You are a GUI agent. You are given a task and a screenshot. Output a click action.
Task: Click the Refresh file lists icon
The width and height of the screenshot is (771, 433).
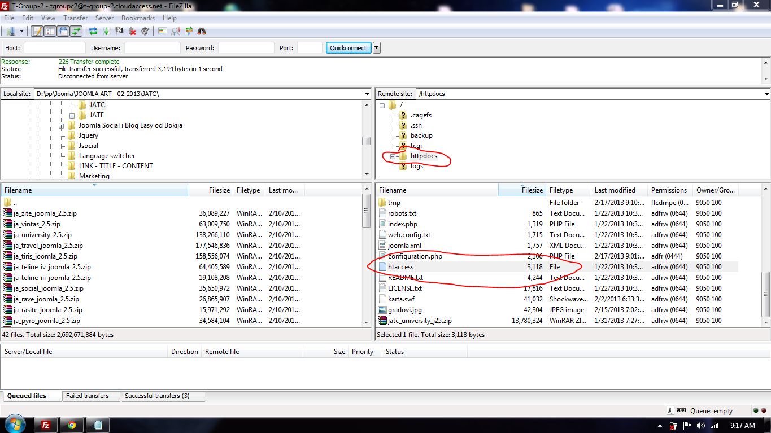click(93, 32)
